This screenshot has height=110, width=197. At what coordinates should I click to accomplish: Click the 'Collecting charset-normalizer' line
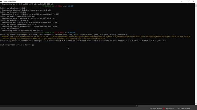pos(18,24)
